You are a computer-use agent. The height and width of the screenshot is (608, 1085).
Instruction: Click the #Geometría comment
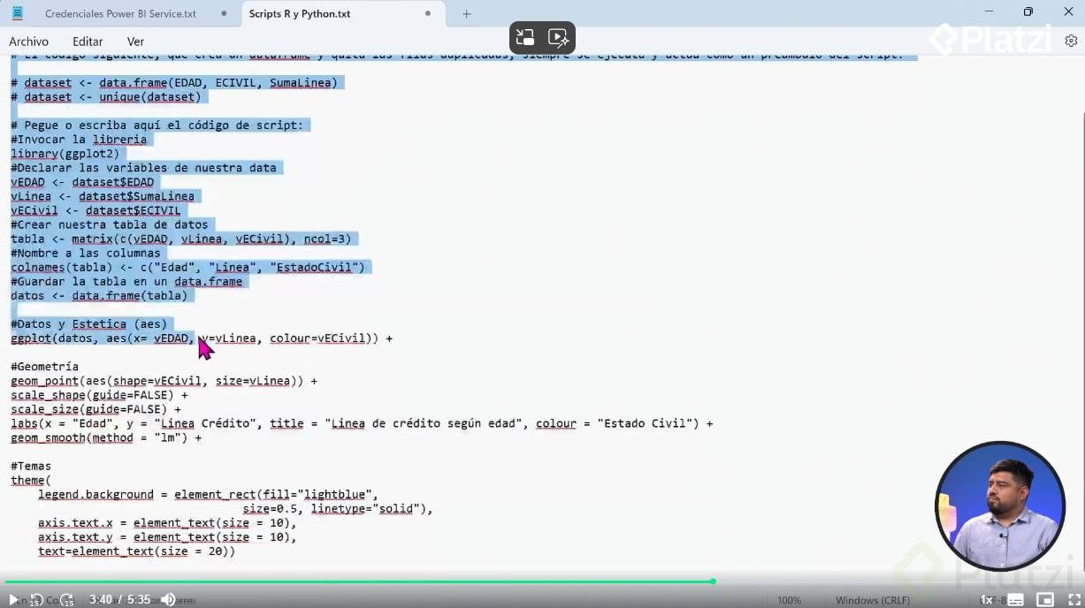point(44,366)
